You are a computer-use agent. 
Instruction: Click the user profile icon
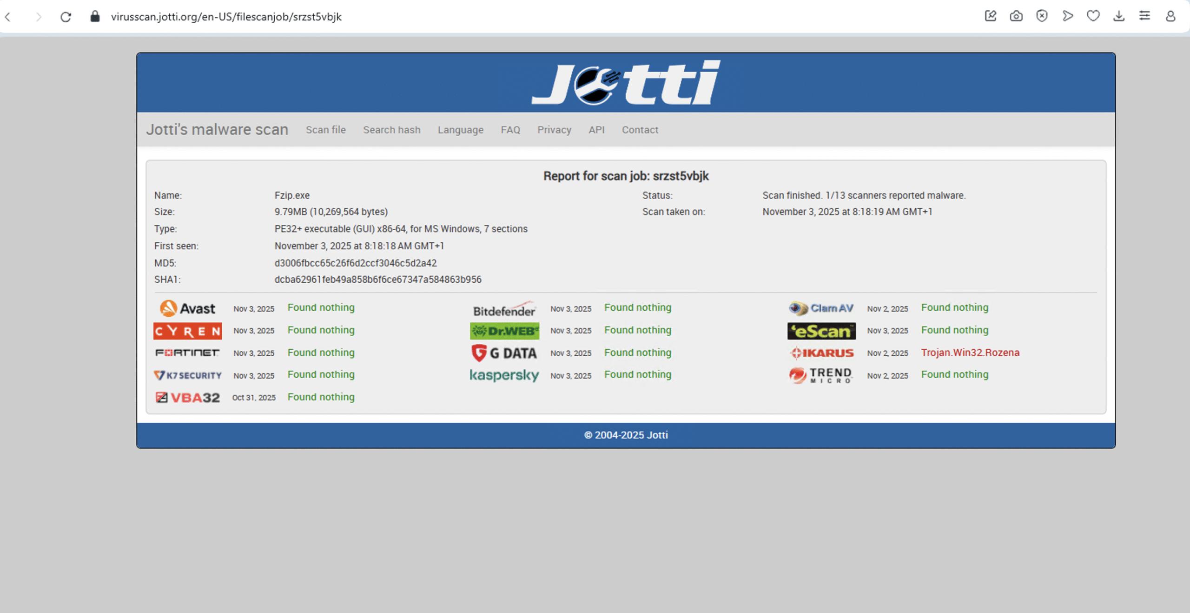[x=1170, y=16]
